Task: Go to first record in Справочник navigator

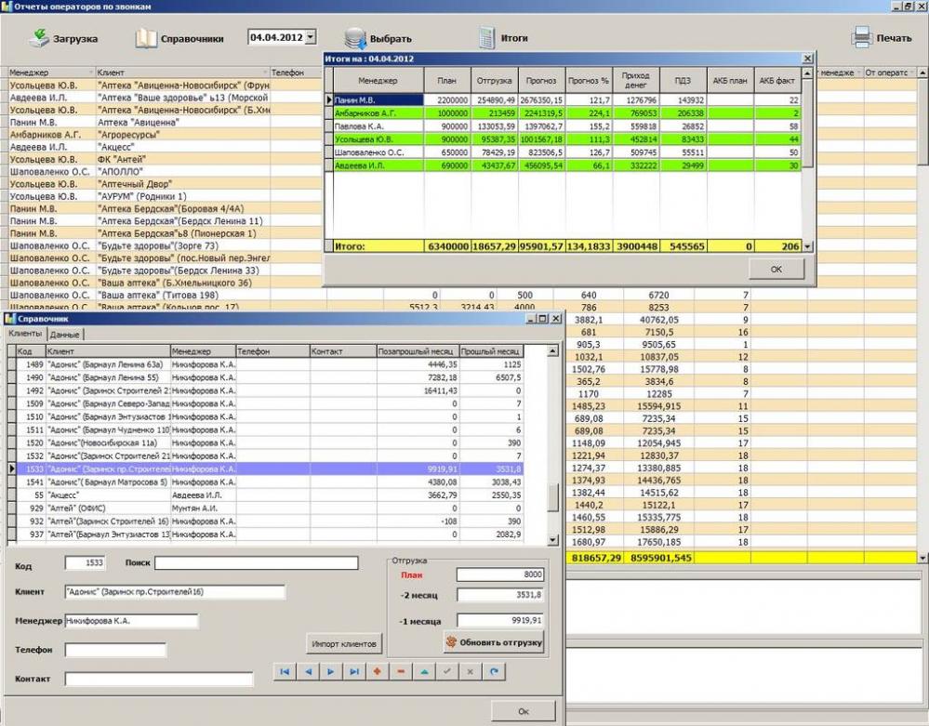Action: (x=285, y=671)
